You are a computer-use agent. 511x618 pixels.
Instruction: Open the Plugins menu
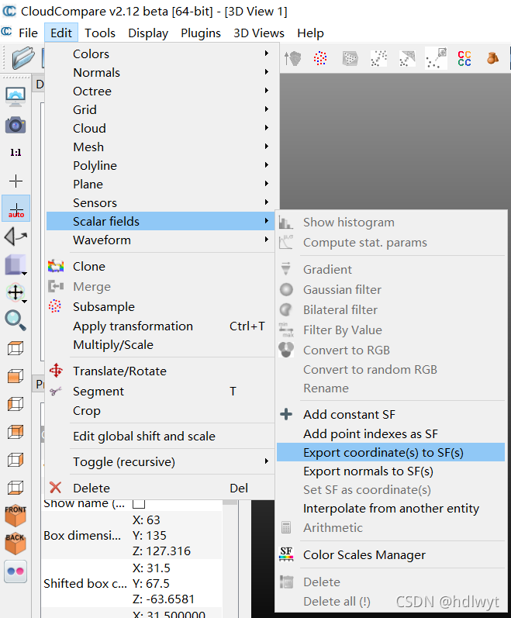(x=201, y=33)
